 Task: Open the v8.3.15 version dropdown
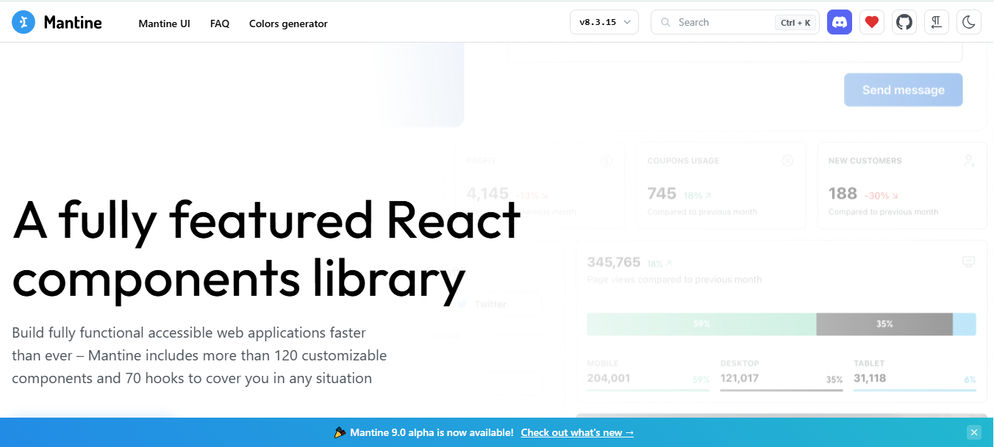[604, 22]
